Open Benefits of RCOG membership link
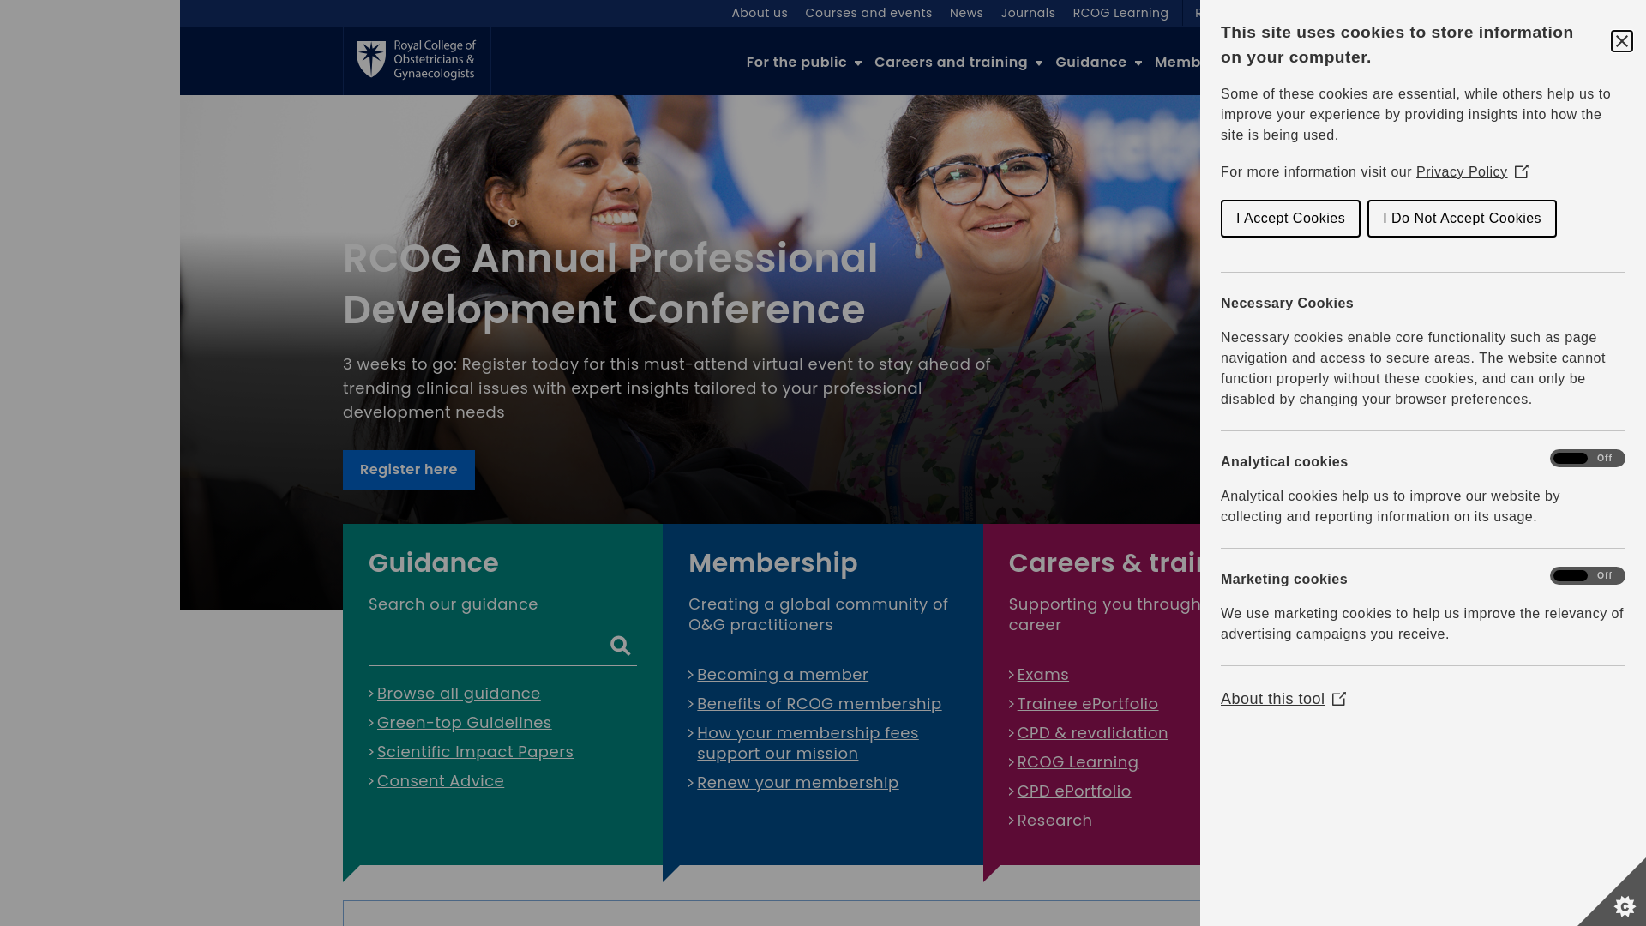 pyautogui.click(x=819, y=704)
